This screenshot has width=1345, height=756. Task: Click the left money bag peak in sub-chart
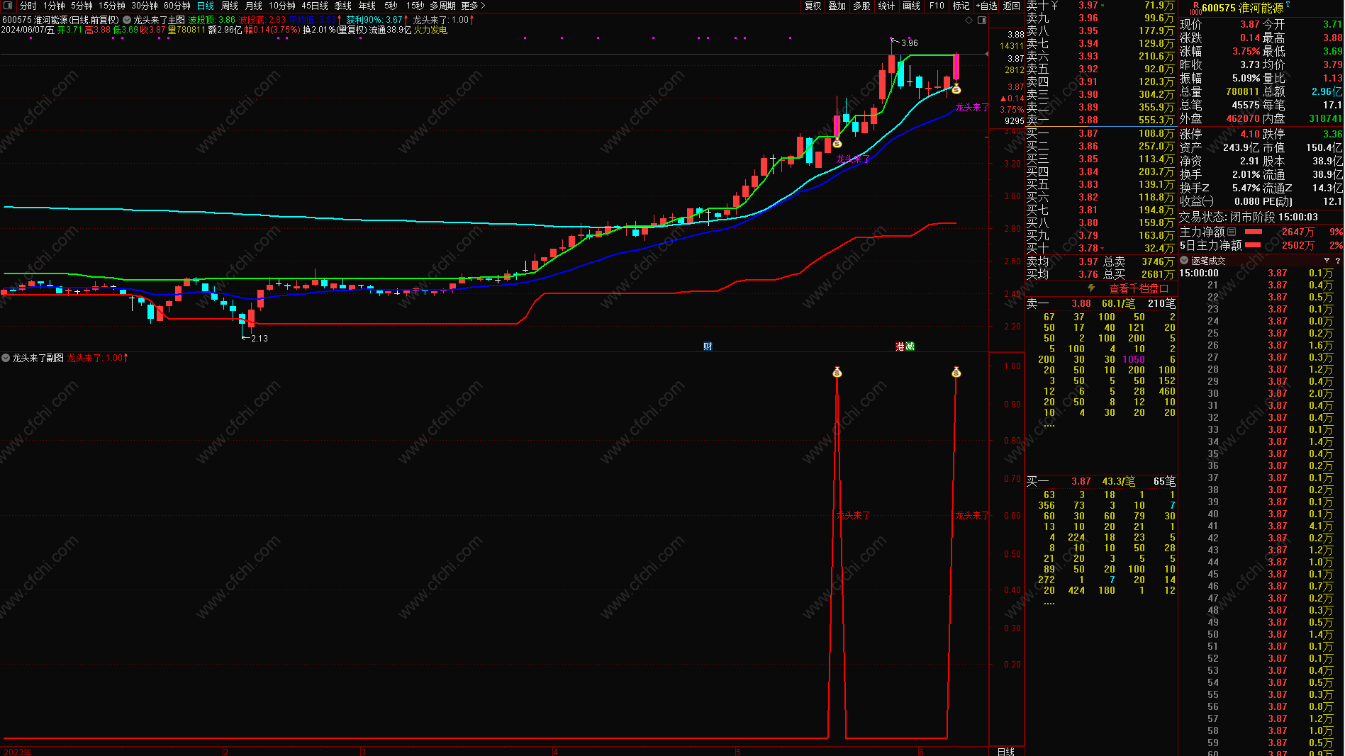tap(837, 372)
